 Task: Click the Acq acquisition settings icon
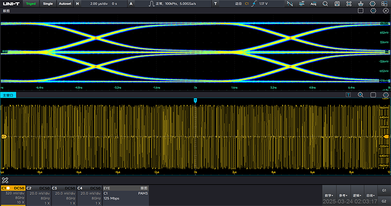click(x=313, y=3)
